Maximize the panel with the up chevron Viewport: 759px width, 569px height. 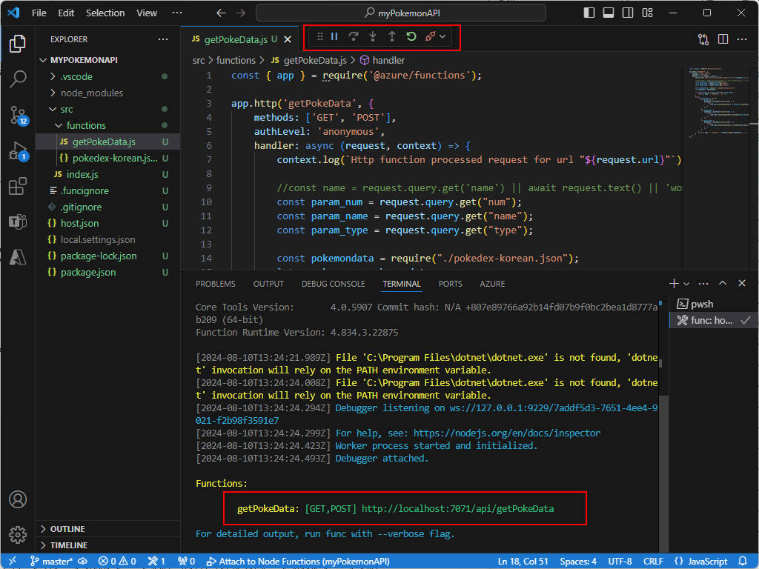click(x=723, y=284)
